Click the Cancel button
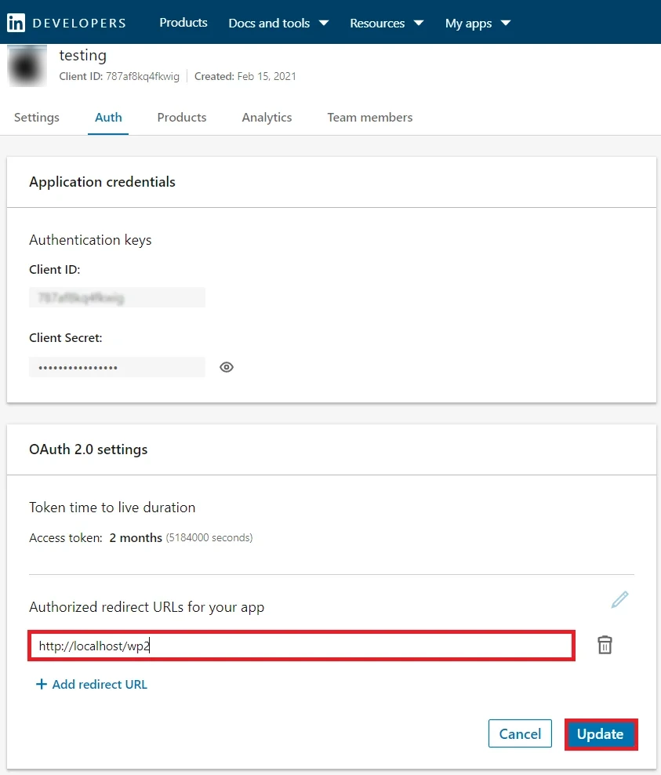Screen dimensions: 661x775 coord(520,733)
